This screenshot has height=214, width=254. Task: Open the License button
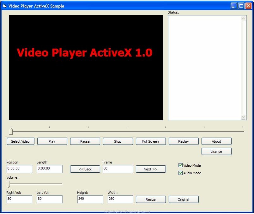(x=216, y=152)
